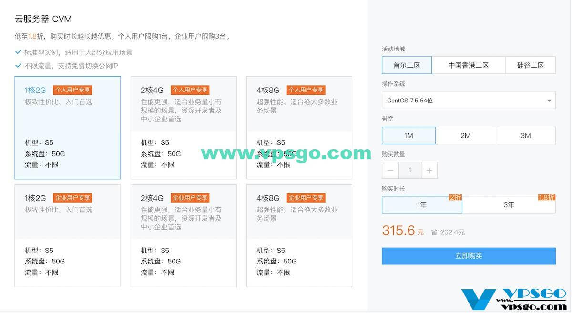
Task: Click the 315.6 元 price text
Action: coord(403,231)
